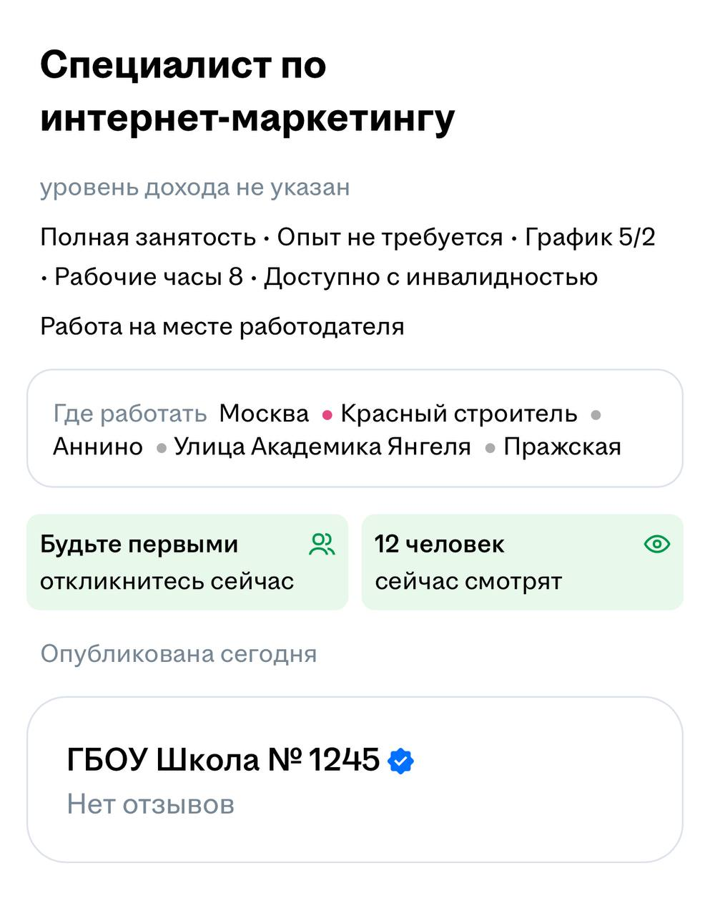Image resolution: width=710 pixels, height=916 pixels.
Task: Click the gray metro dot before Аннино
Action: pos(596,414)
